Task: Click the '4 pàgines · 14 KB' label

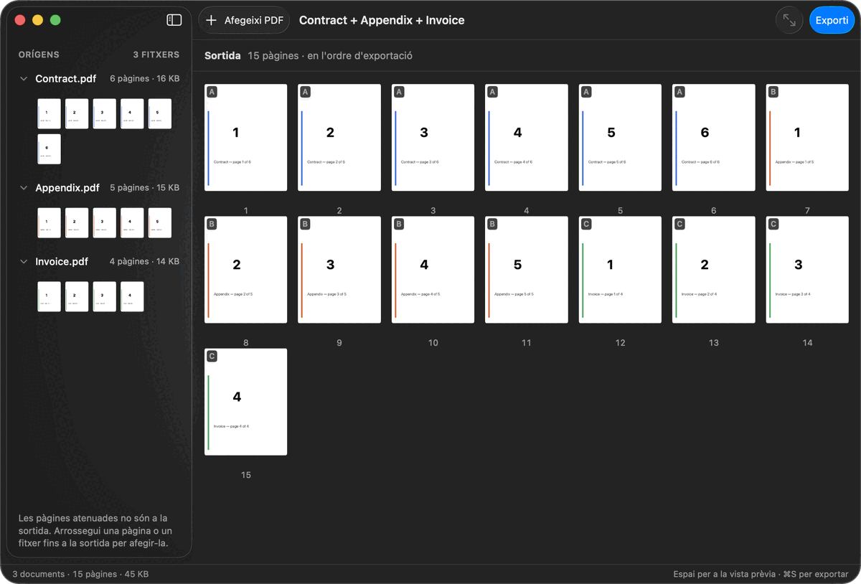Action: [144, 262]
